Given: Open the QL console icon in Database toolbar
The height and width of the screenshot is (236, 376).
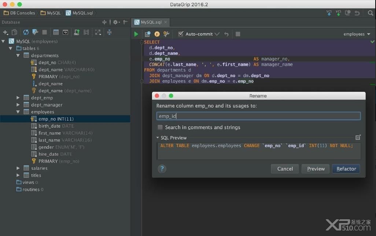Looking at the screenshot, I should click(66, 32).
